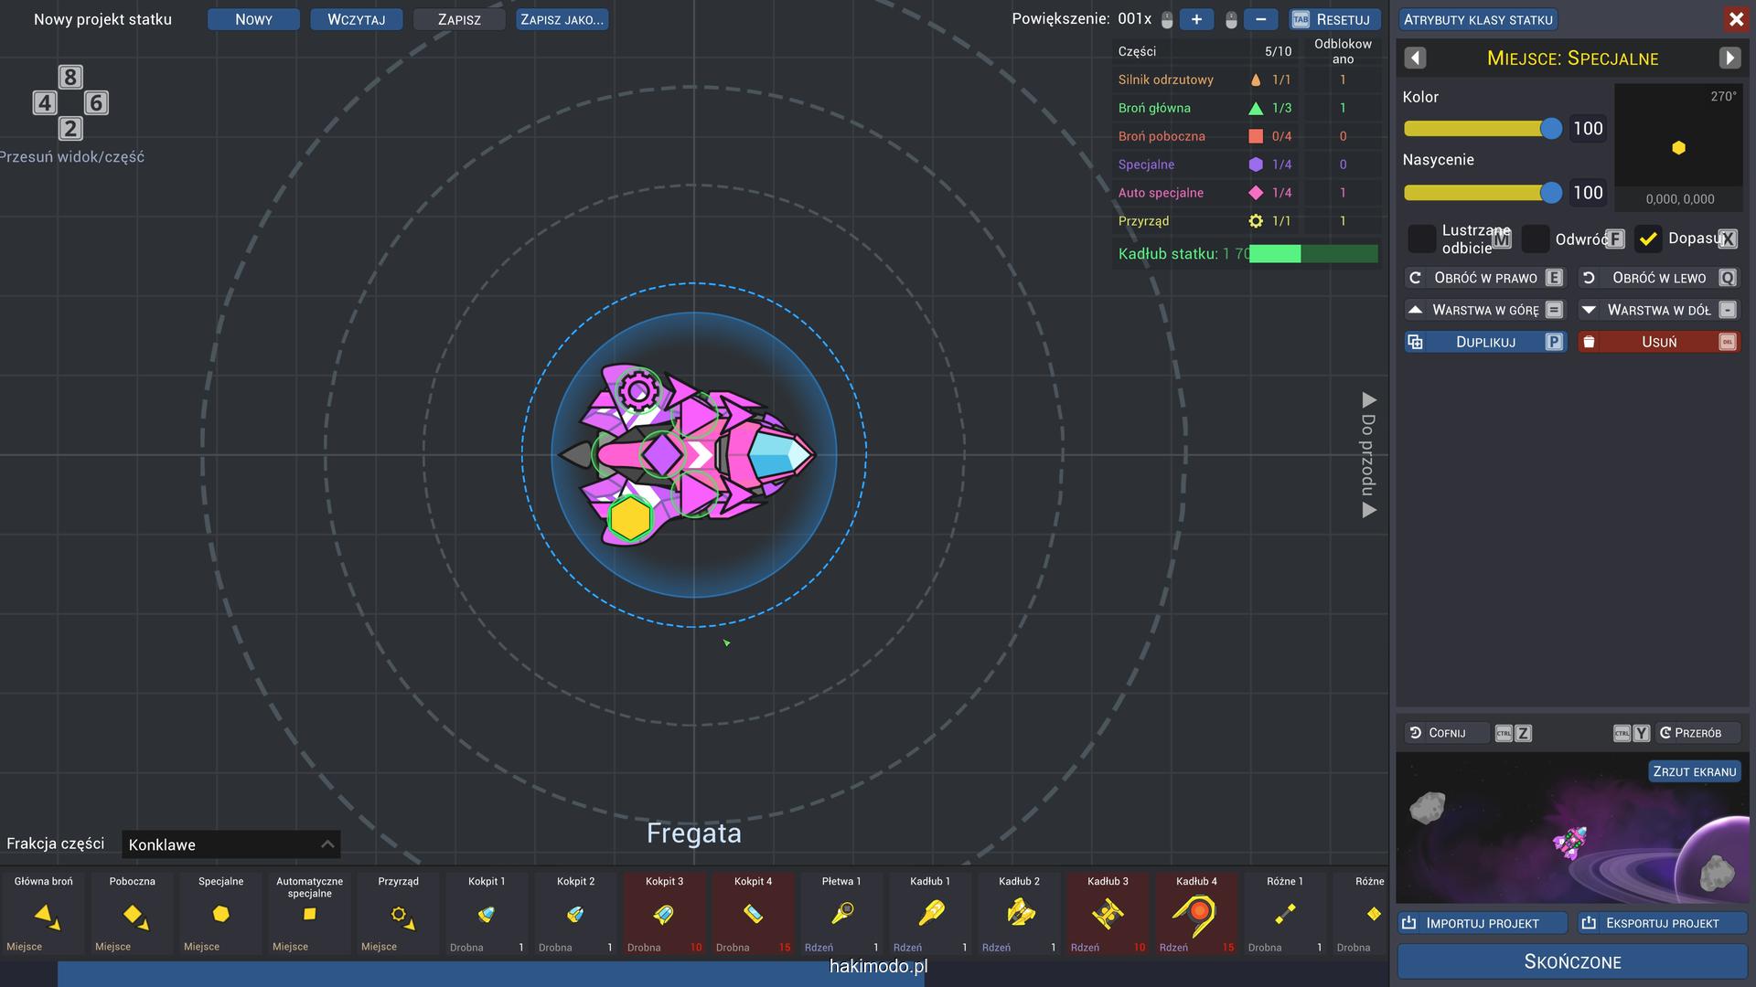Pick the Kadłub 4 hull part

[x=1196, y=914]
